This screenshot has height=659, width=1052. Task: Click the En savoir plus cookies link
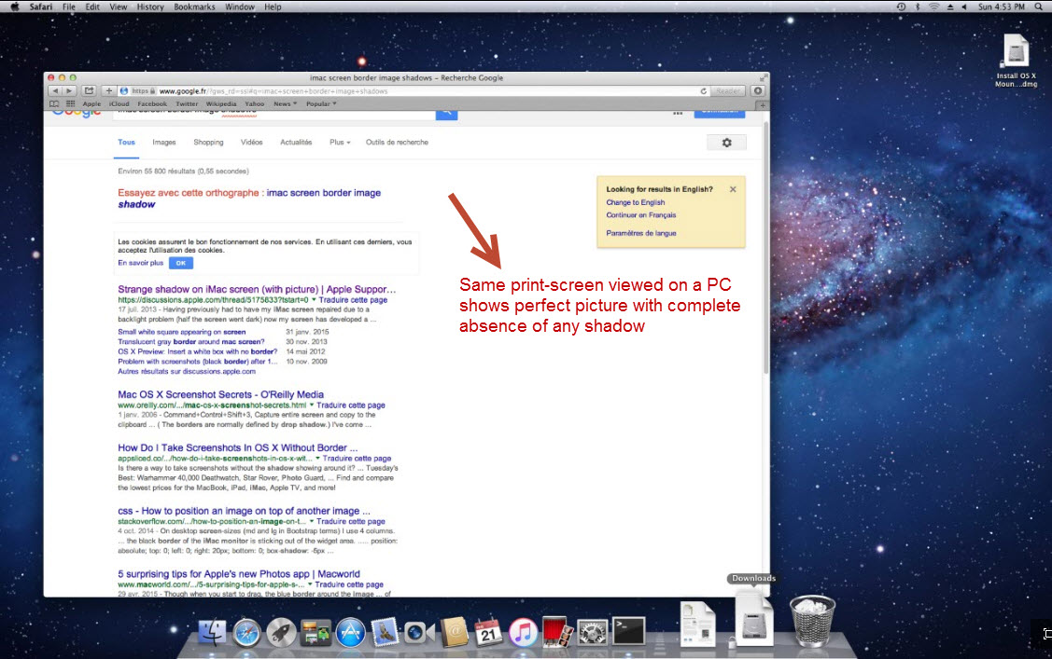click(x=140, y=263)
